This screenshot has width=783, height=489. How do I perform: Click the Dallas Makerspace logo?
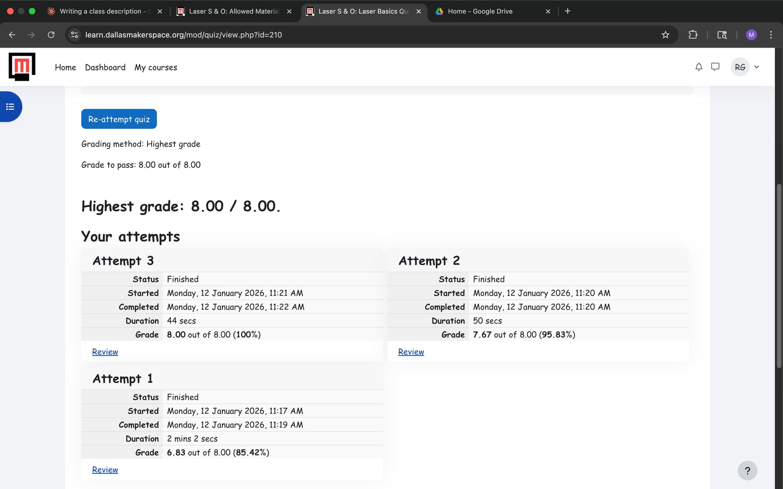click(x=22, y=67)
